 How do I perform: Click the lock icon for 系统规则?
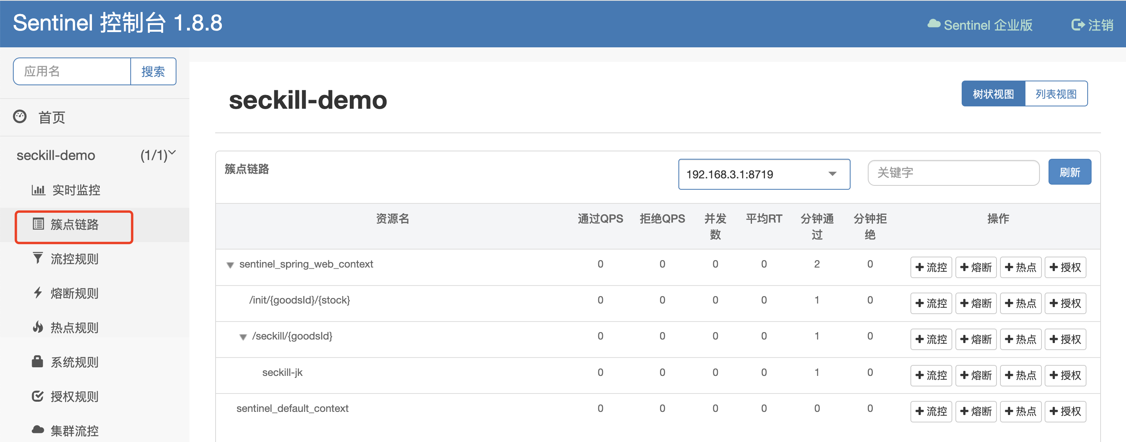coord(38,361)
